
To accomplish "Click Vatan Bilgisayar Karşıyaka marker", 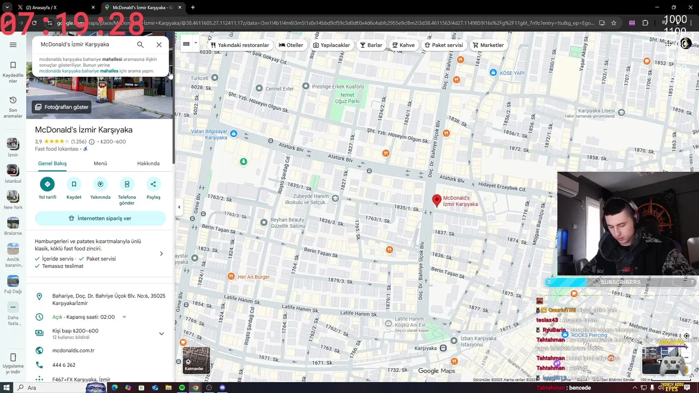I will pos(234,134).
